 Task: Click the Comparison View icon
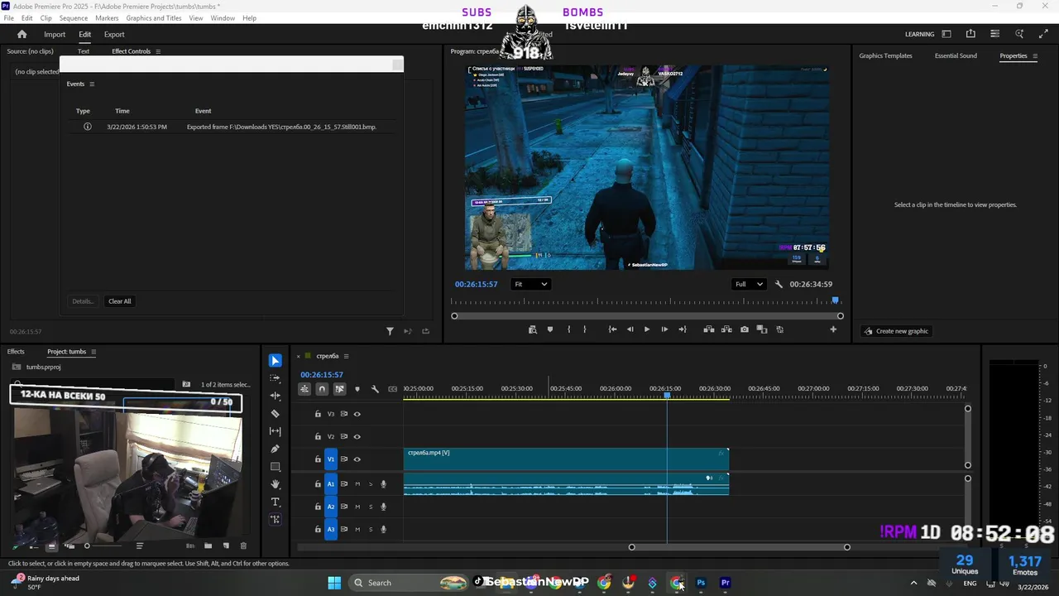coord(762,329)
